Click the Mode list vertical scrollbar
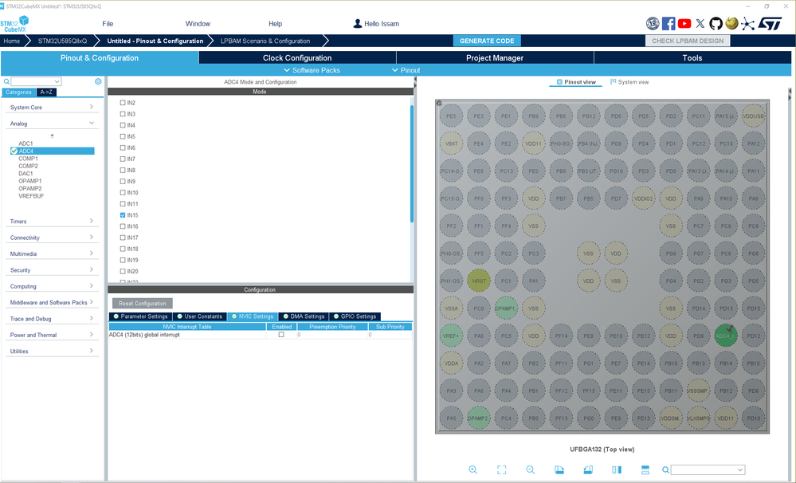The image size is (796, 483). pyautogui.click(x=412, y=163)
